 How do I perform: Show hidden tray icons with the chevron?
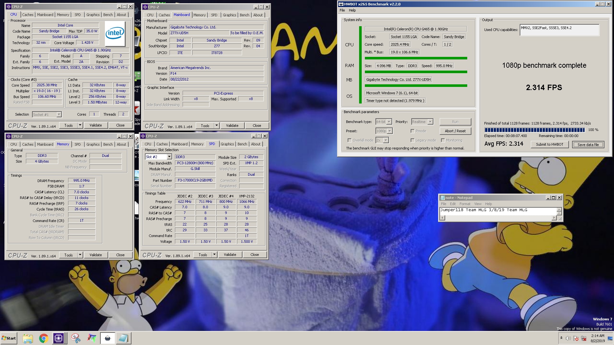click(561, 338)
